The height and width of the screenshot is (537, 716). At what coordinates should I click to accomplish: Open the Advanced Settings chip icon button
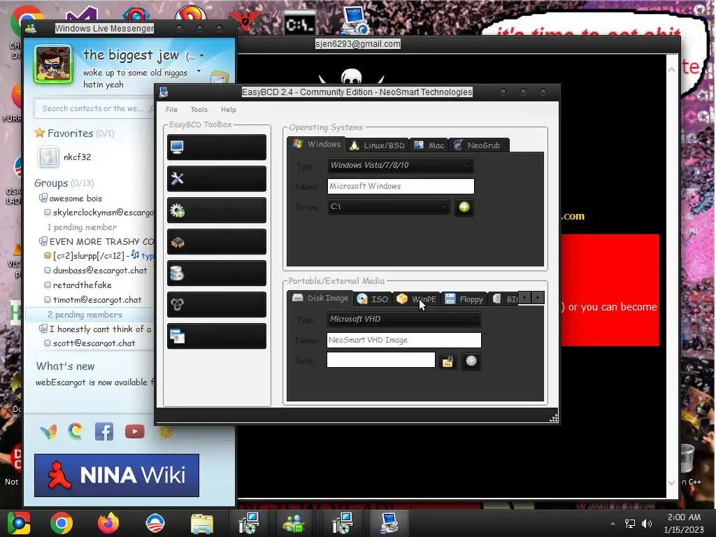pos(217,241)
